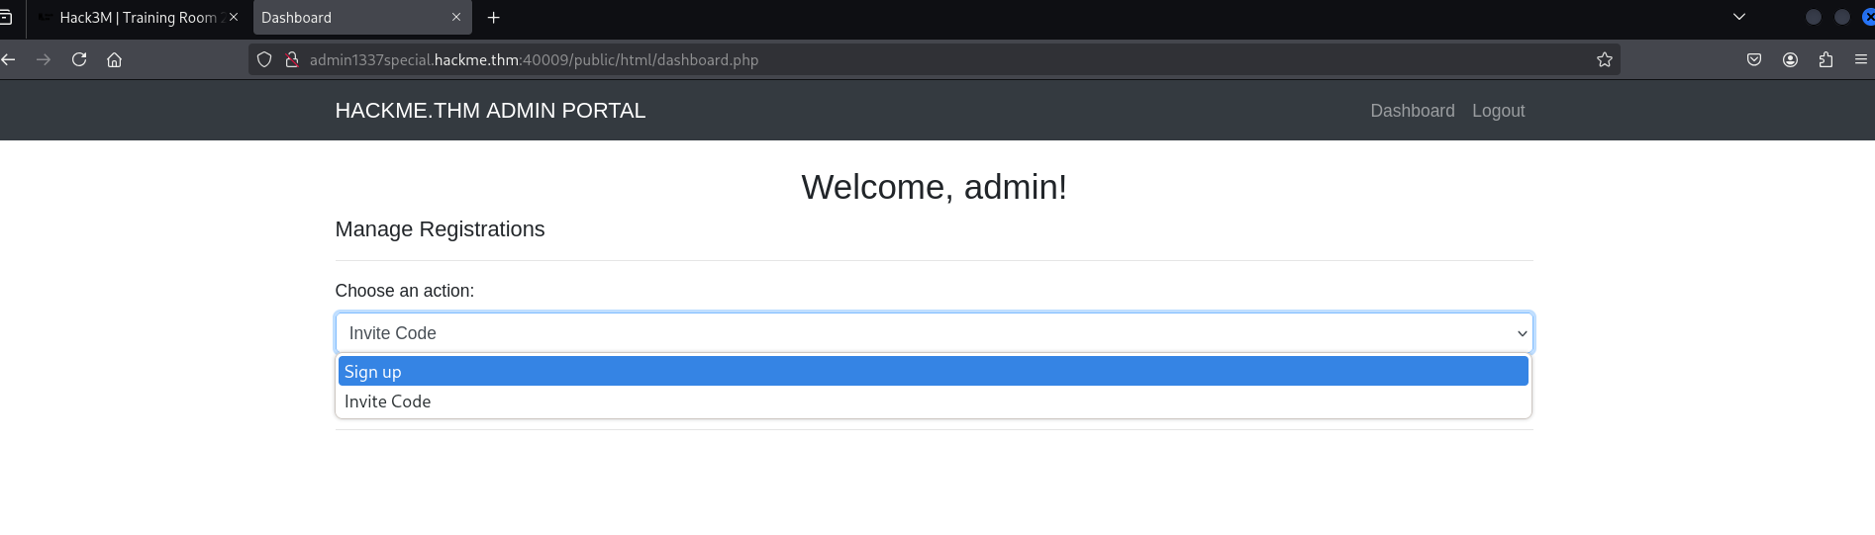This screenshot has width=1875, height=535.
Task: Open the Firefox account icon
Action: point(1790,59)
